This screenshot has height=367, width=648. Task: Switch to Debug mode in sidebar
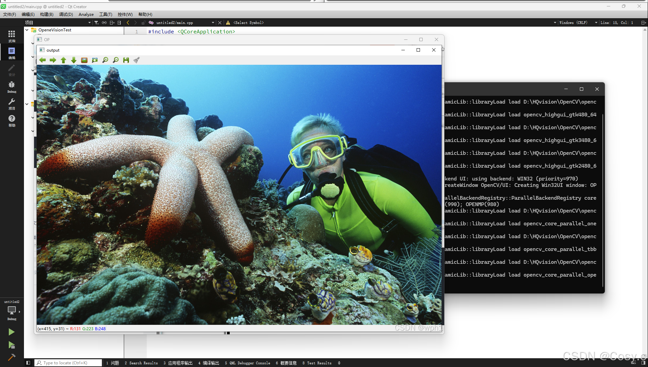pyautogui.click(x=11, y=87)
